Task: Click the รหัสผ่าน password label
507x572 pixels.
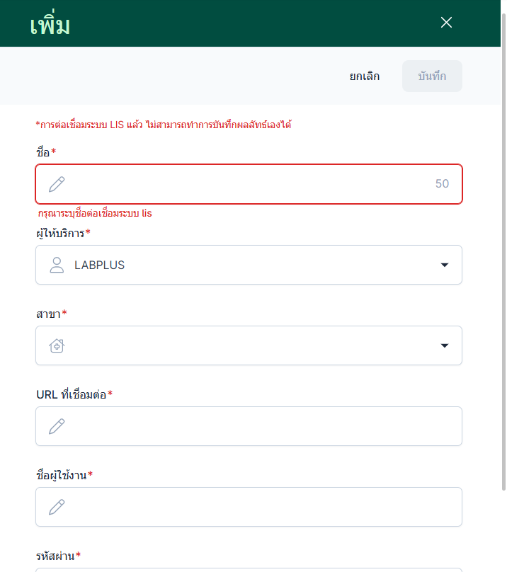Action: click(55, 556)
